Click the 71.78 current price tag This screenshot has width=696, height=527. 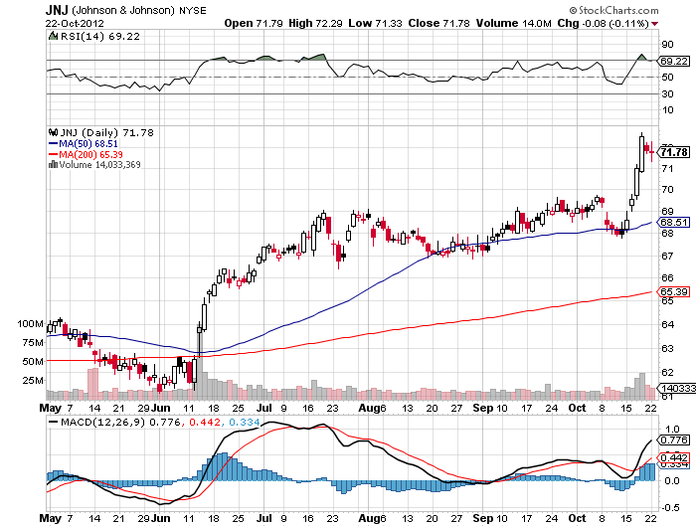tap(674, 151)
